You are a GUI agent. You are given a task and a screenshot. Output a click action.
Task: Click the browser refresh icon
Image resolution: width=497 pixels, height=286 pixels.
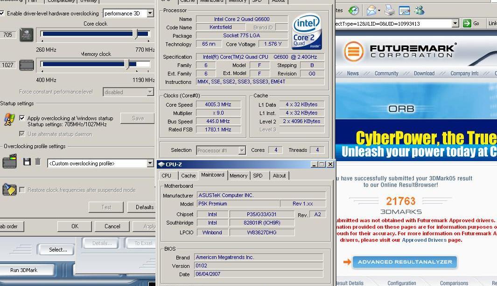[353, 10]
